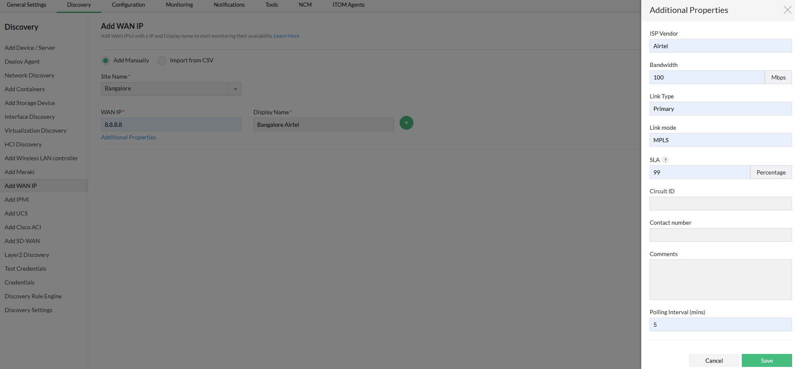Image resolution: width=795 pixels, height=369 pixels.
Task: Click the green add row plus icon
Action: (406, 123)
